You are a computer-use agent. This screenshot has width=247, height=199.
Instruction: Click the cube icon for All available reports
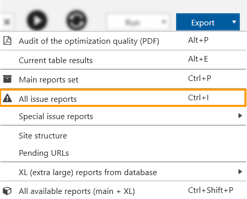coord(7,191)
